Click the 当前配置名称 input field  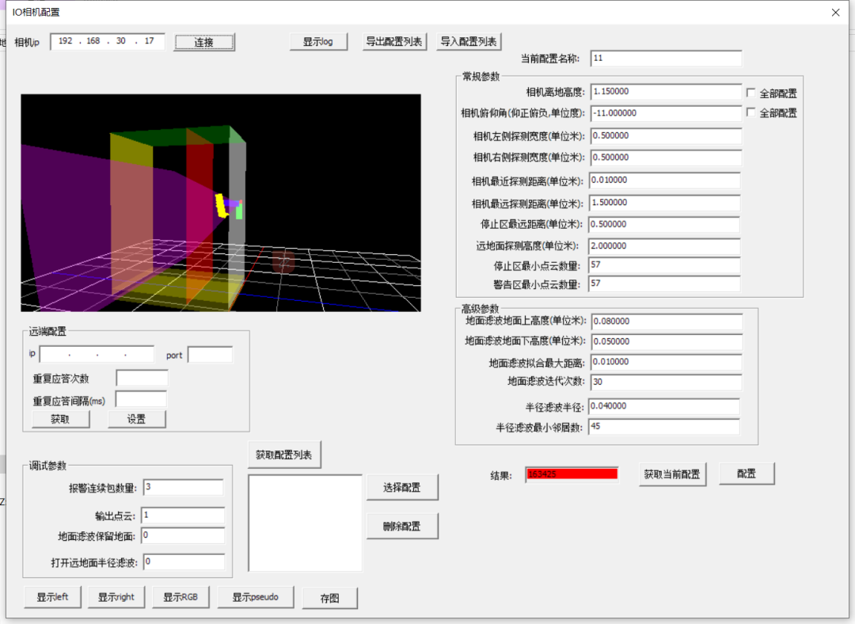click(666, 59)
